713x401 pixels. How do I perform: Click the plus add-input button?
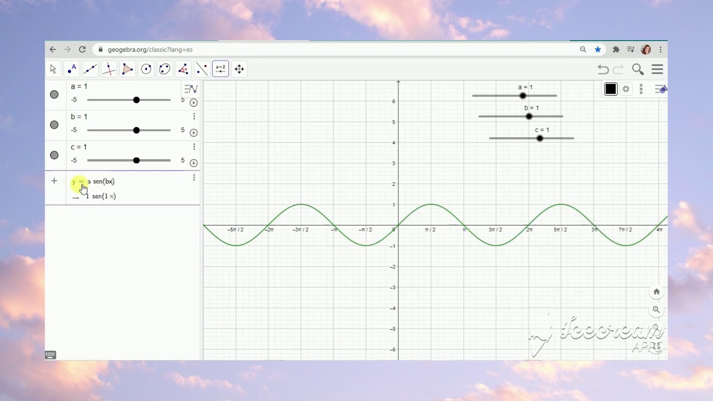tap(54, 181)
